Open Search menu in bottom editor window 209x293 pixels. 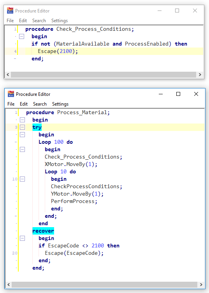40,104
